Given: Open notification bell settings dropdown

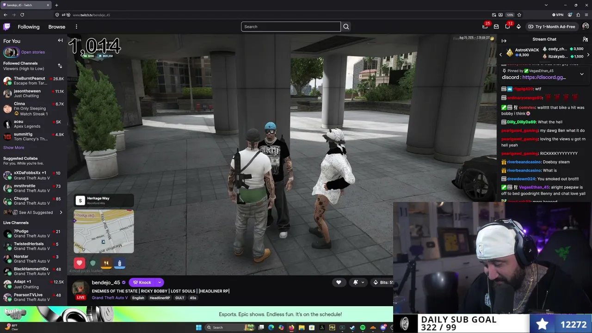Looking at the screenshot, I should tap(358, 283).
